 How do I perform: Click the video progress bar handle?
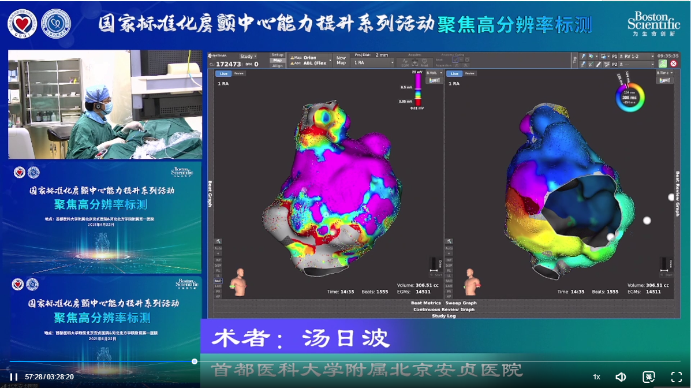point(195,361)
